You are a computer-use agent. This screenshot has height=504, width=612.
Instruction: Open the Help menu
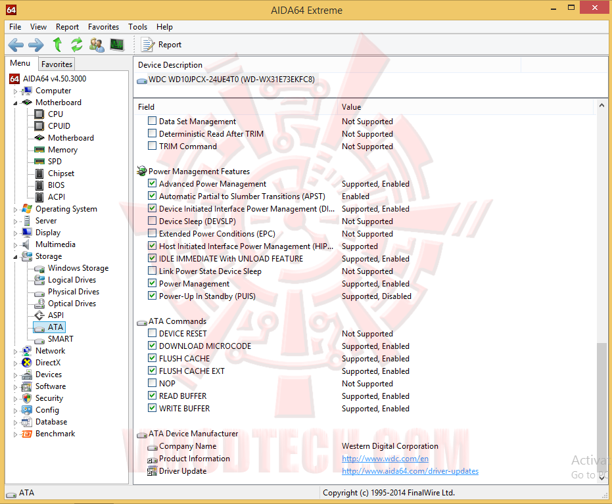(164, 27)
